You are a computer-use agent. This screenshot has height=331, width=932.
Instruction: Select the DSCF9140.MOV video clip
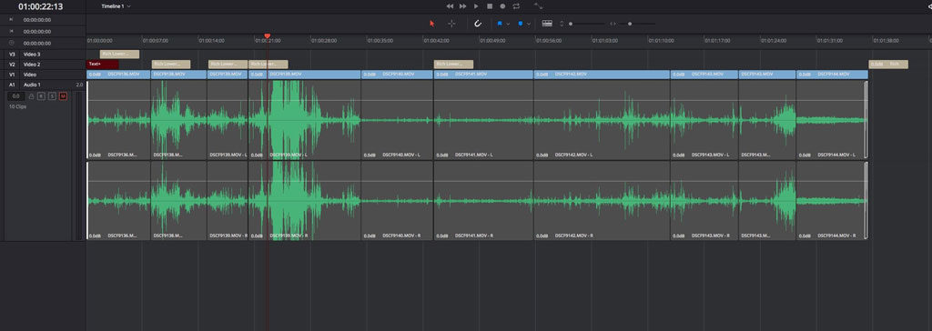[x=397, y=75]
